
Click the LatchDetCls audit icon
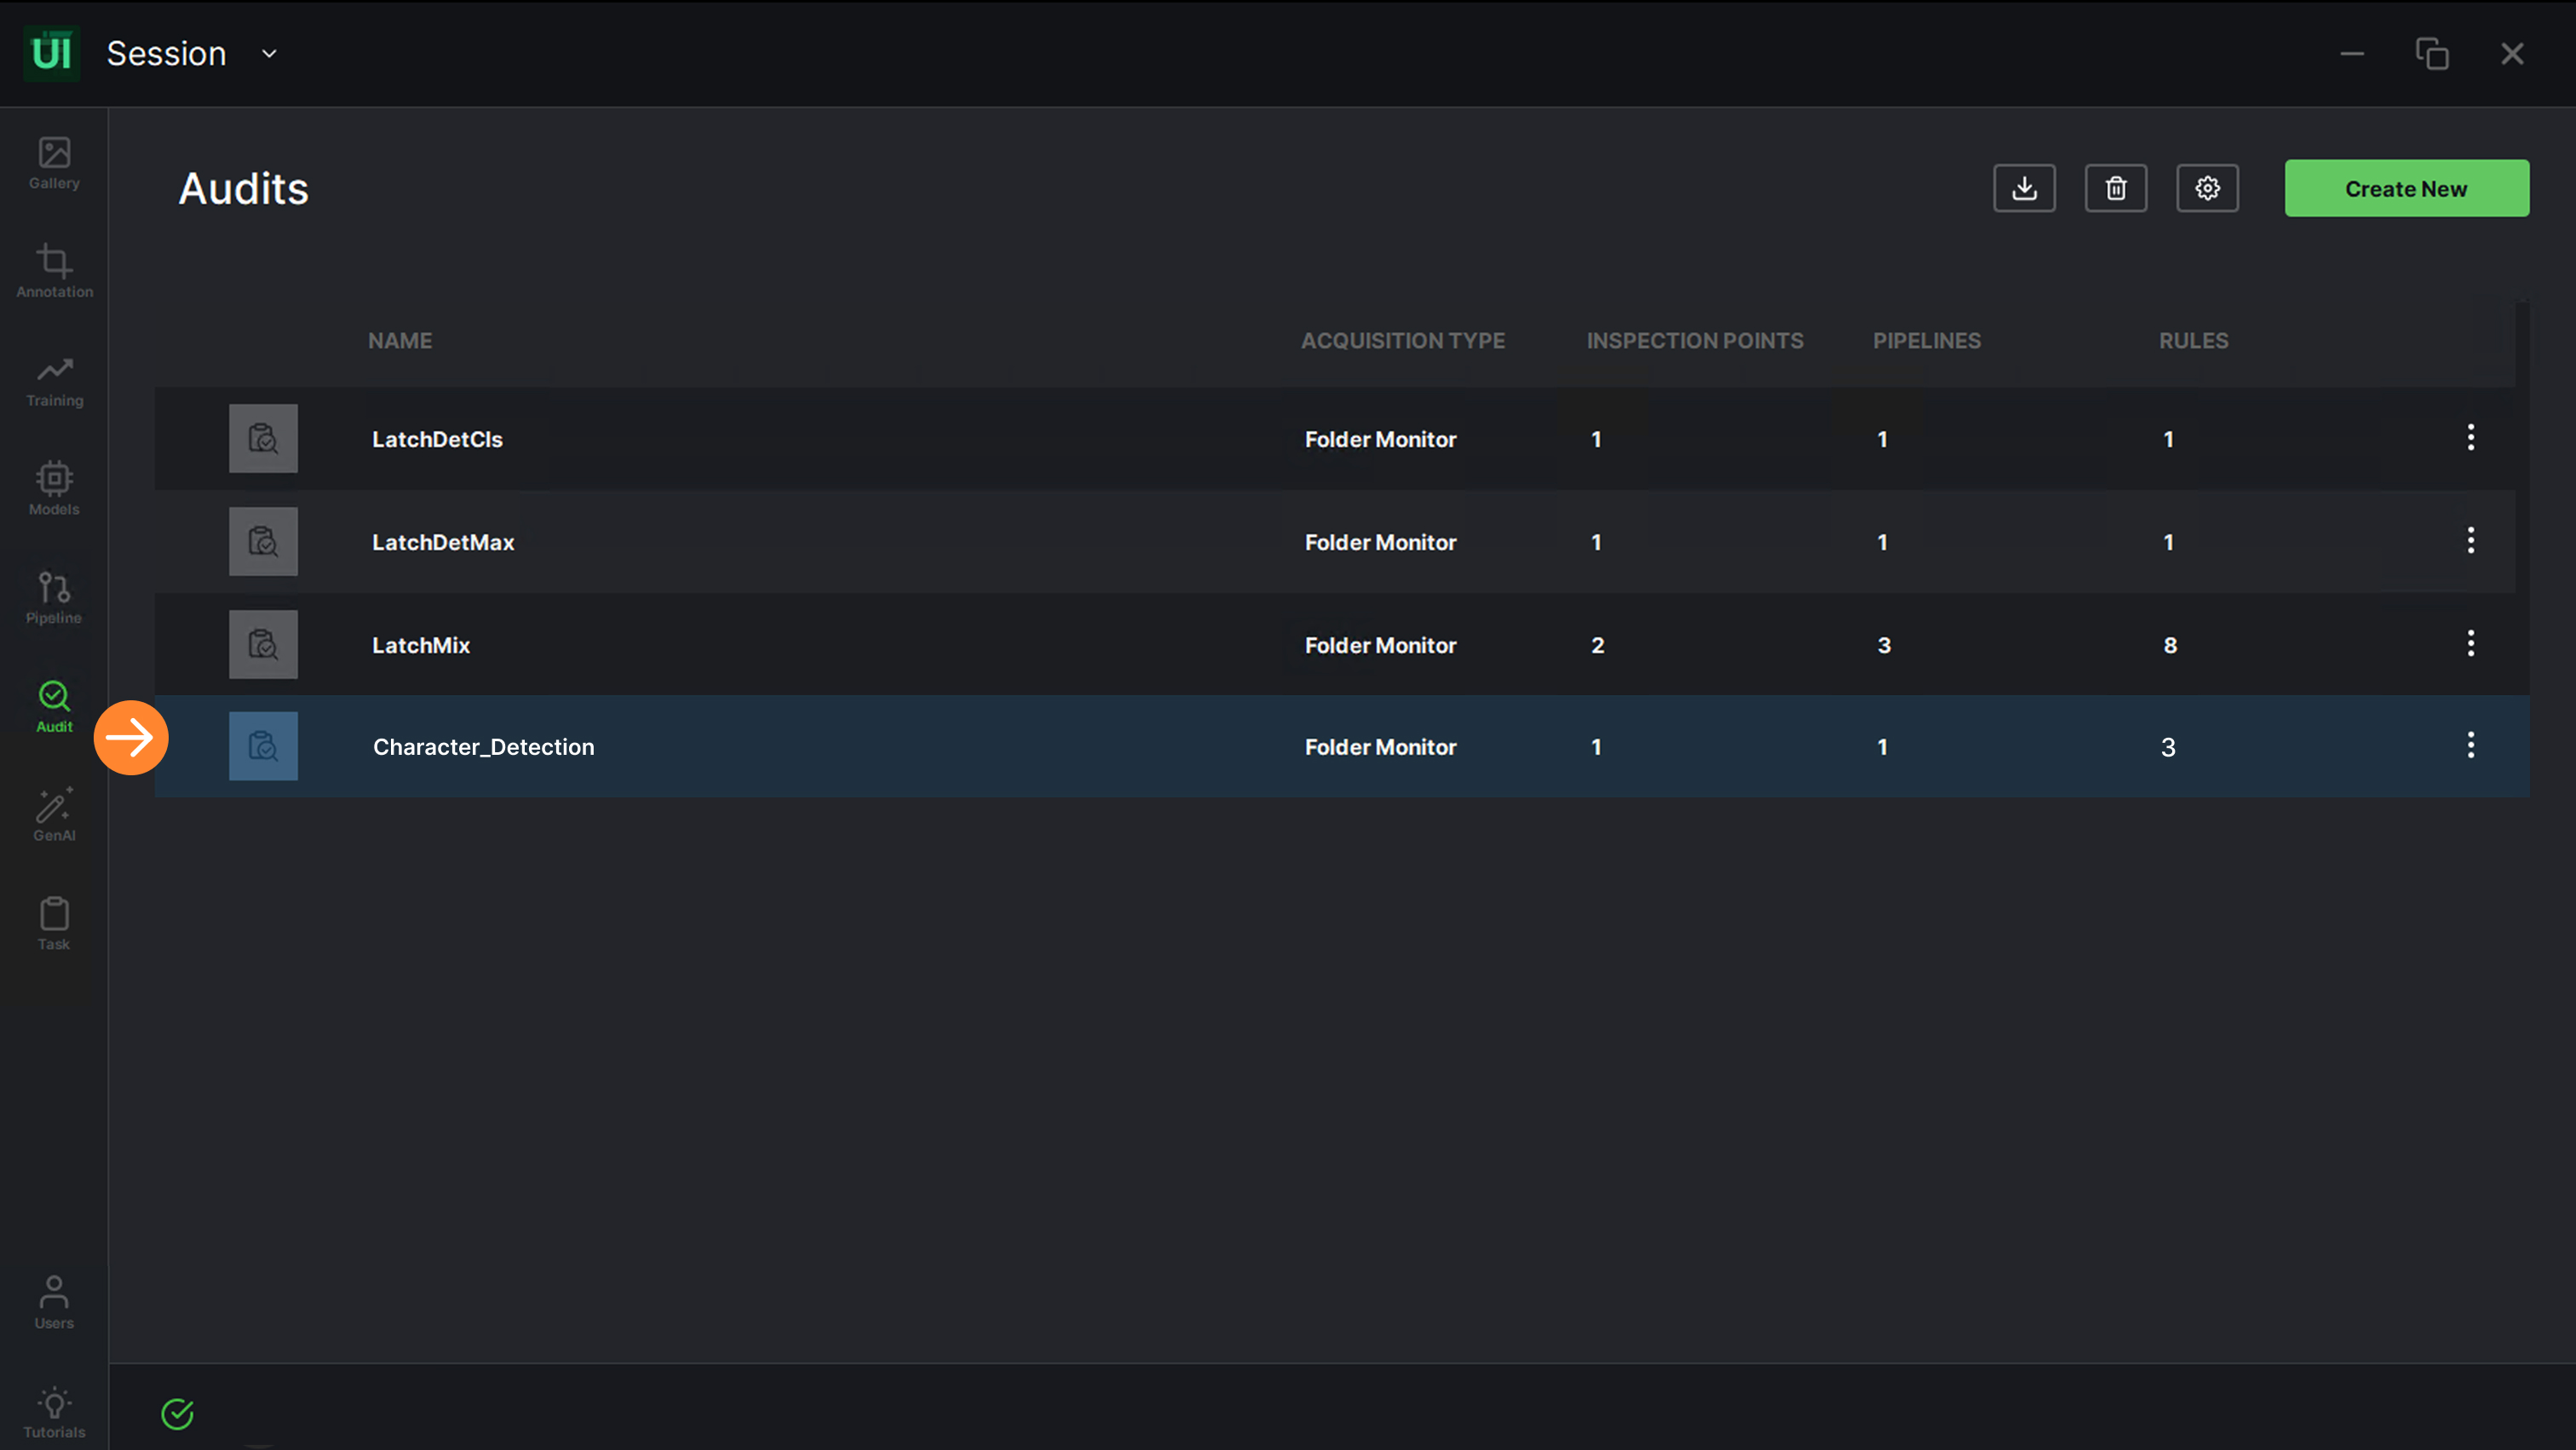tap(263, 438)
